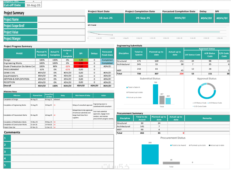Image resolution: width=231 pixels, height=173 pixels.
Task: Select the Cut-off Date value 18-Aug-25
Action: pos(33,5)
